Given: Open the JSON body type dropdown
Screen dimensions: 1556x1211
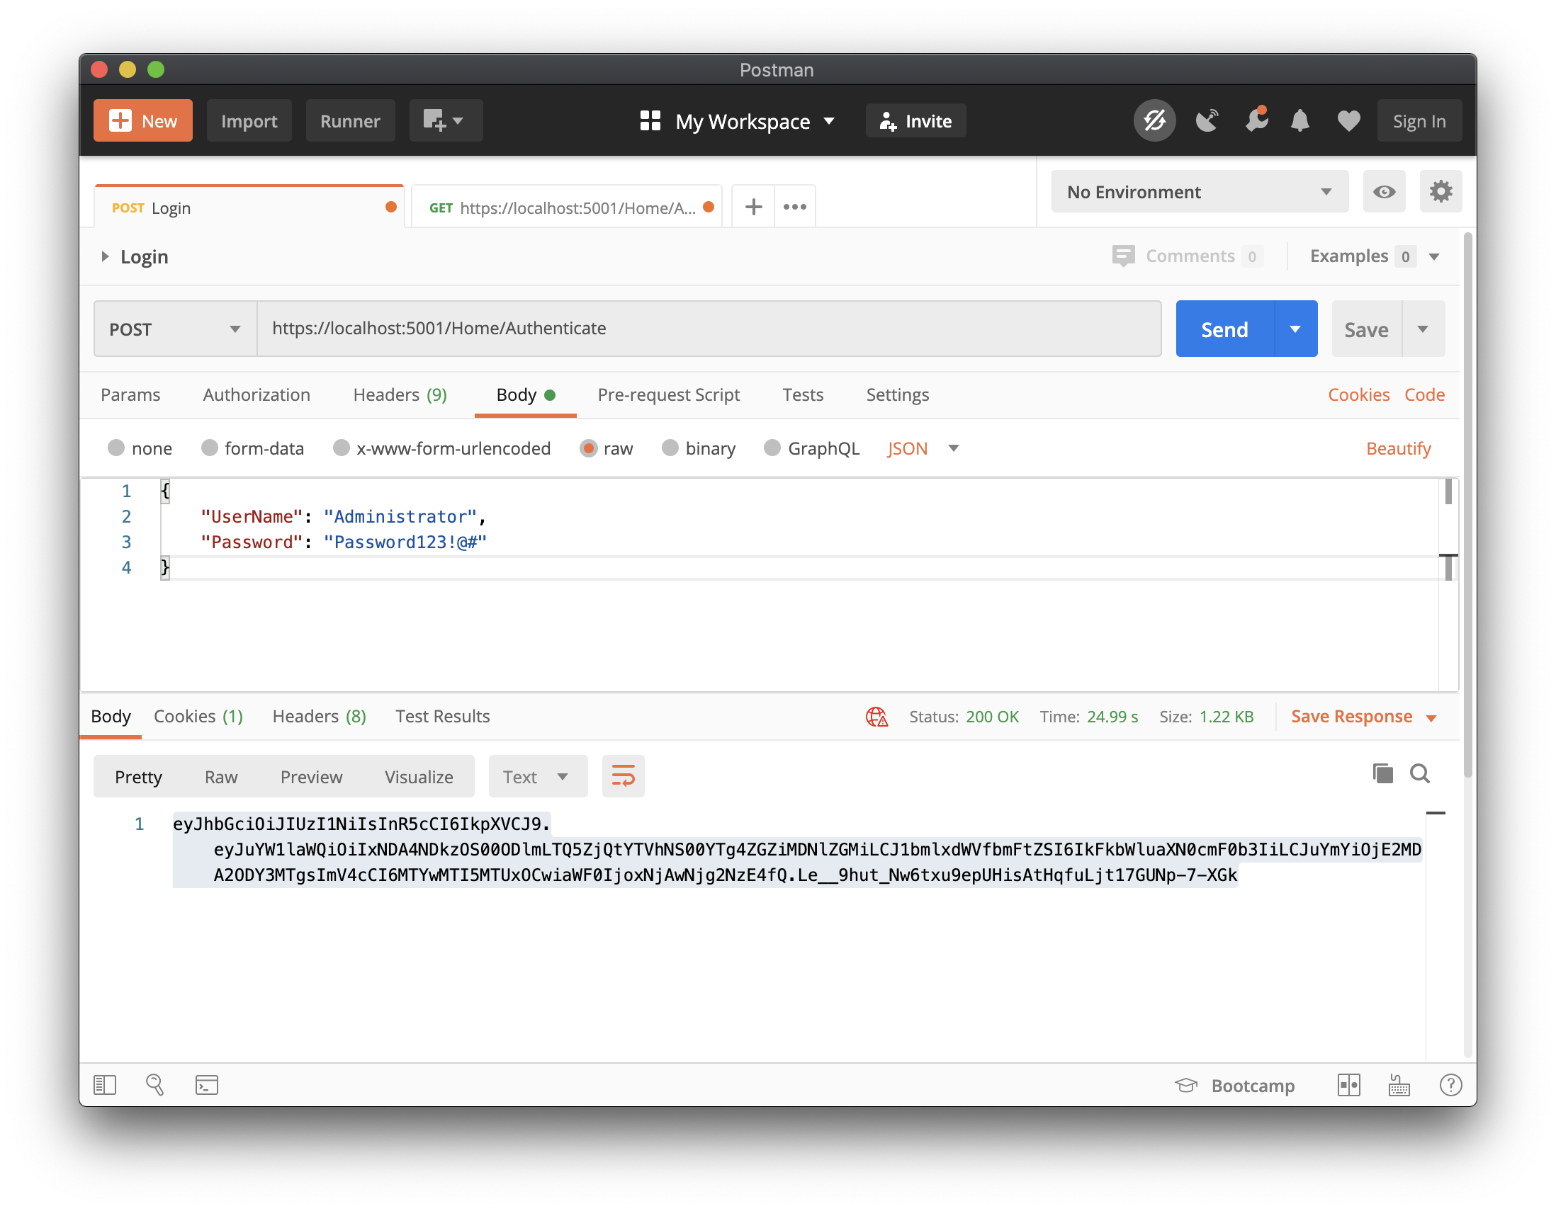Looking at the screenshot, I should 923,448.
